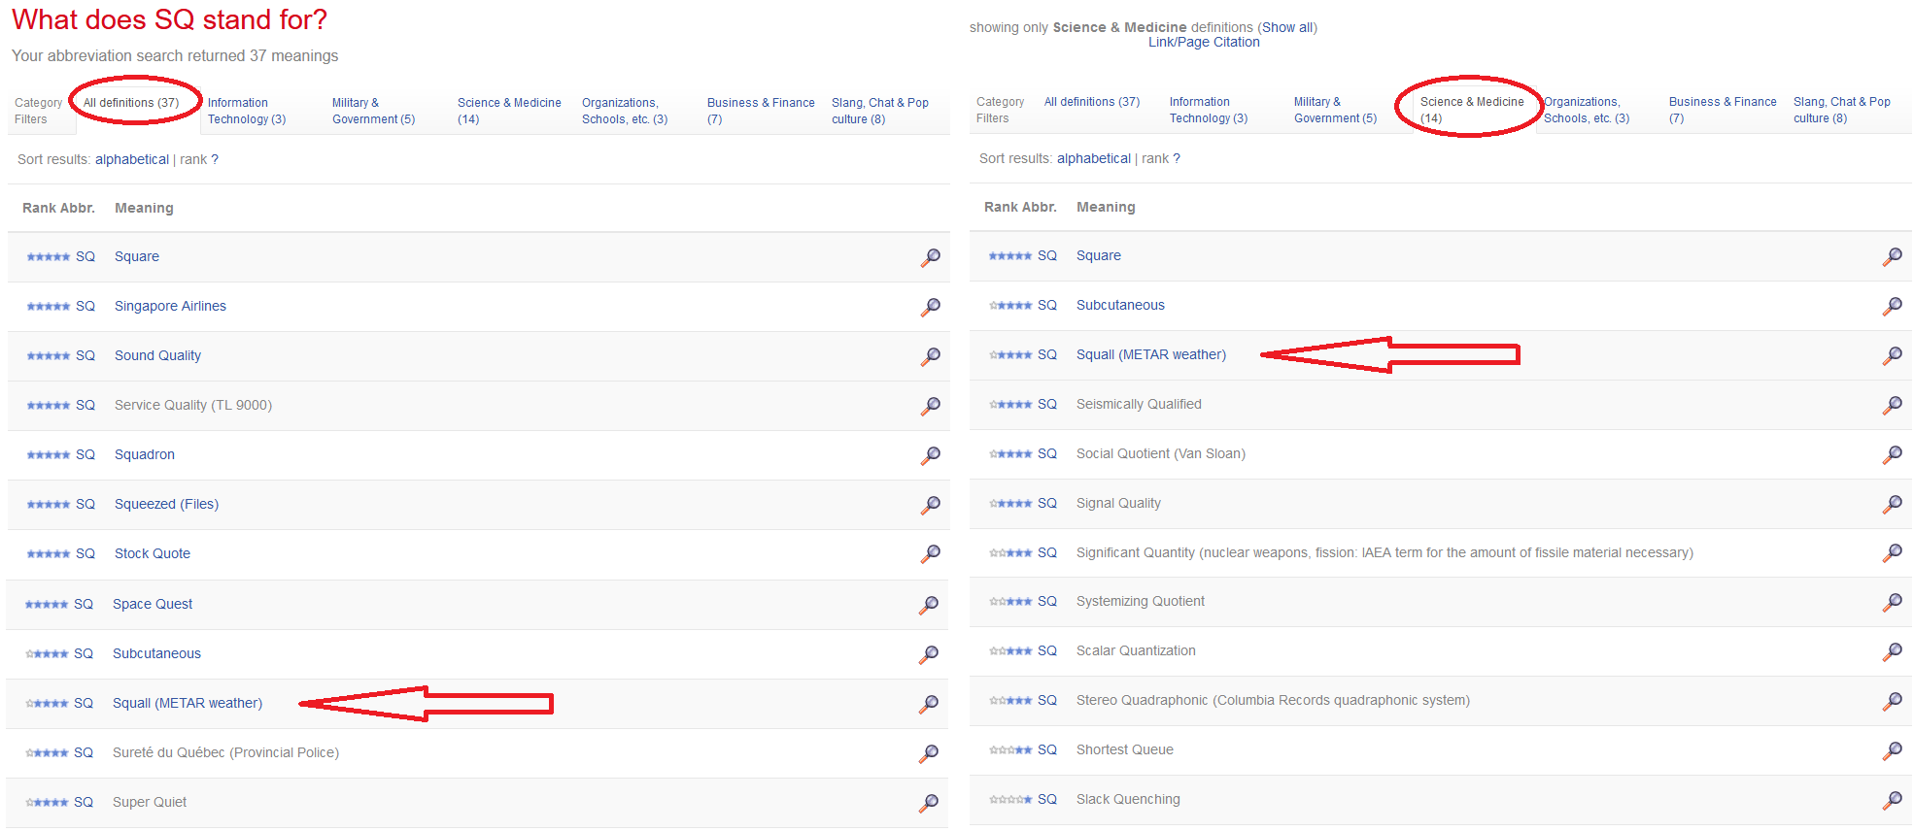Click magnifier icon for Service Quality row

[930, 406]
